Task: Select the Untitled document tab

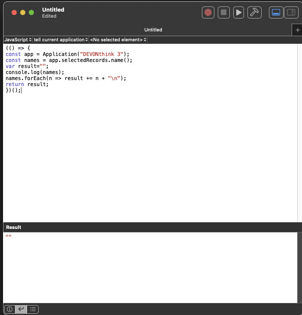Action: point(153,30)
